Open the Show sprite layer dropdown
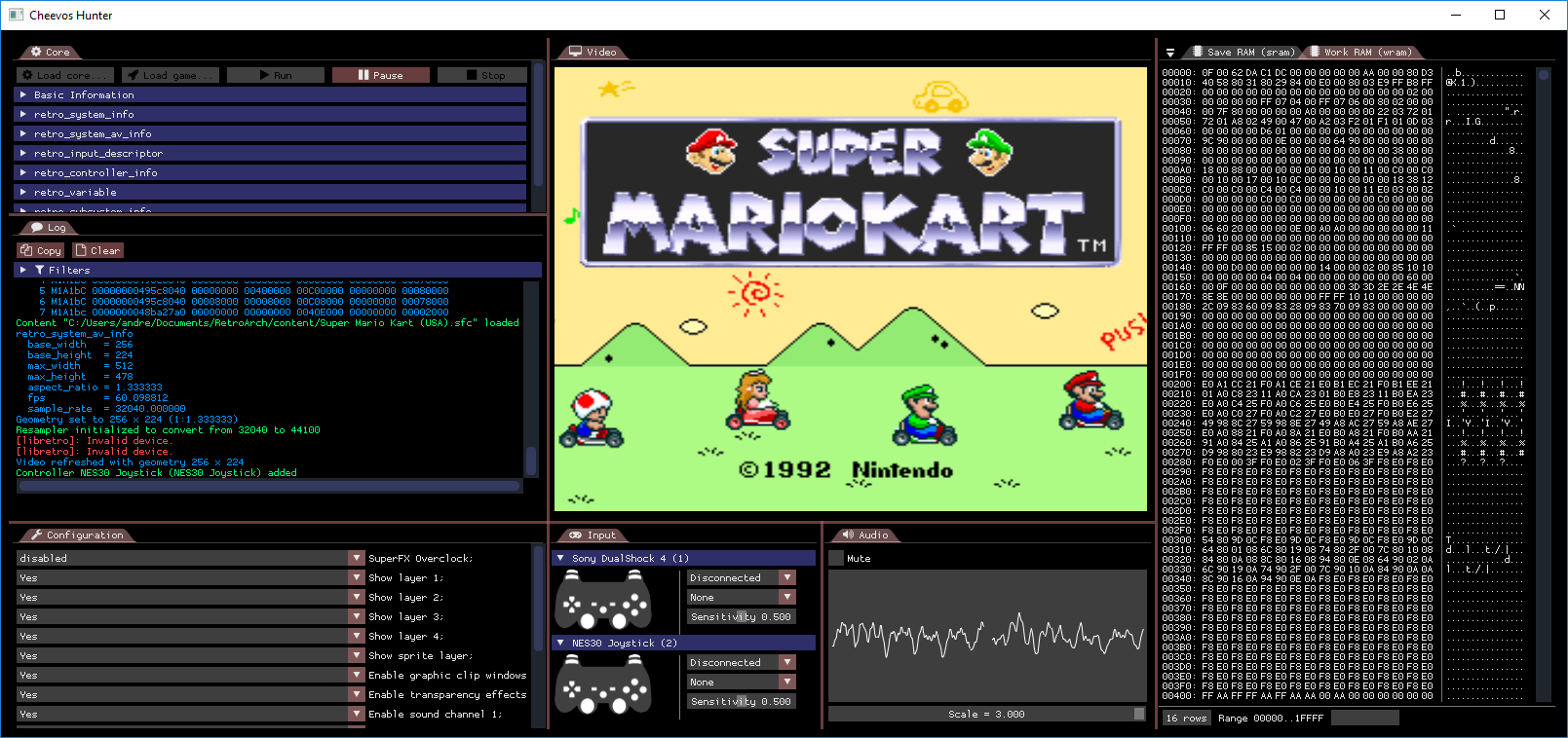 click(x=190, y=655)
